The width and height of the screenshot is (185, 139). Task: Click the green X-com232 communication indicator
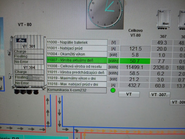pyautogui.click(x=113, y=90)
